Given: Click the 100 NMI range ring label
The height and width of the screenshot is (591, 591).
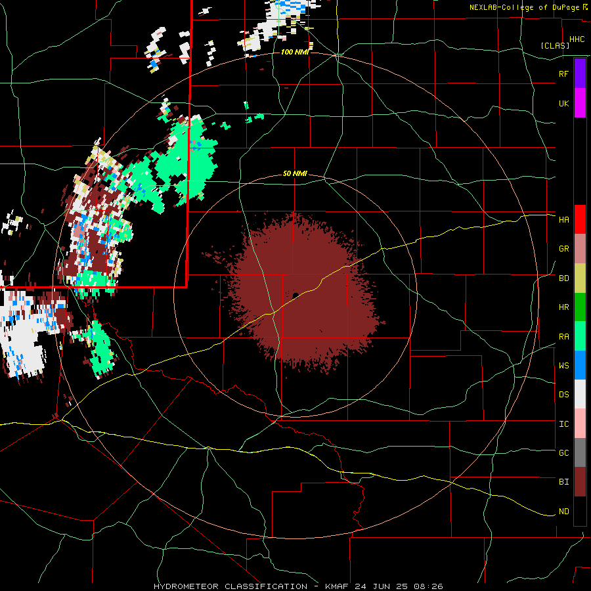Looking at the screenshot, I should pyautogui.click(x=295, y=52).
